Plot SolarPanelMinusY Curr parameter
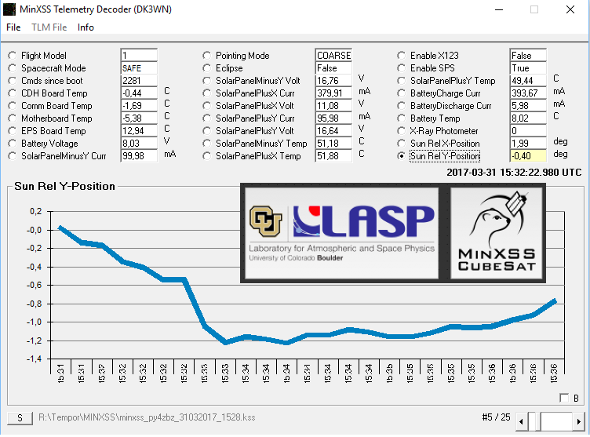This screenshot has height=437, width=590. (x=13, y=156)
